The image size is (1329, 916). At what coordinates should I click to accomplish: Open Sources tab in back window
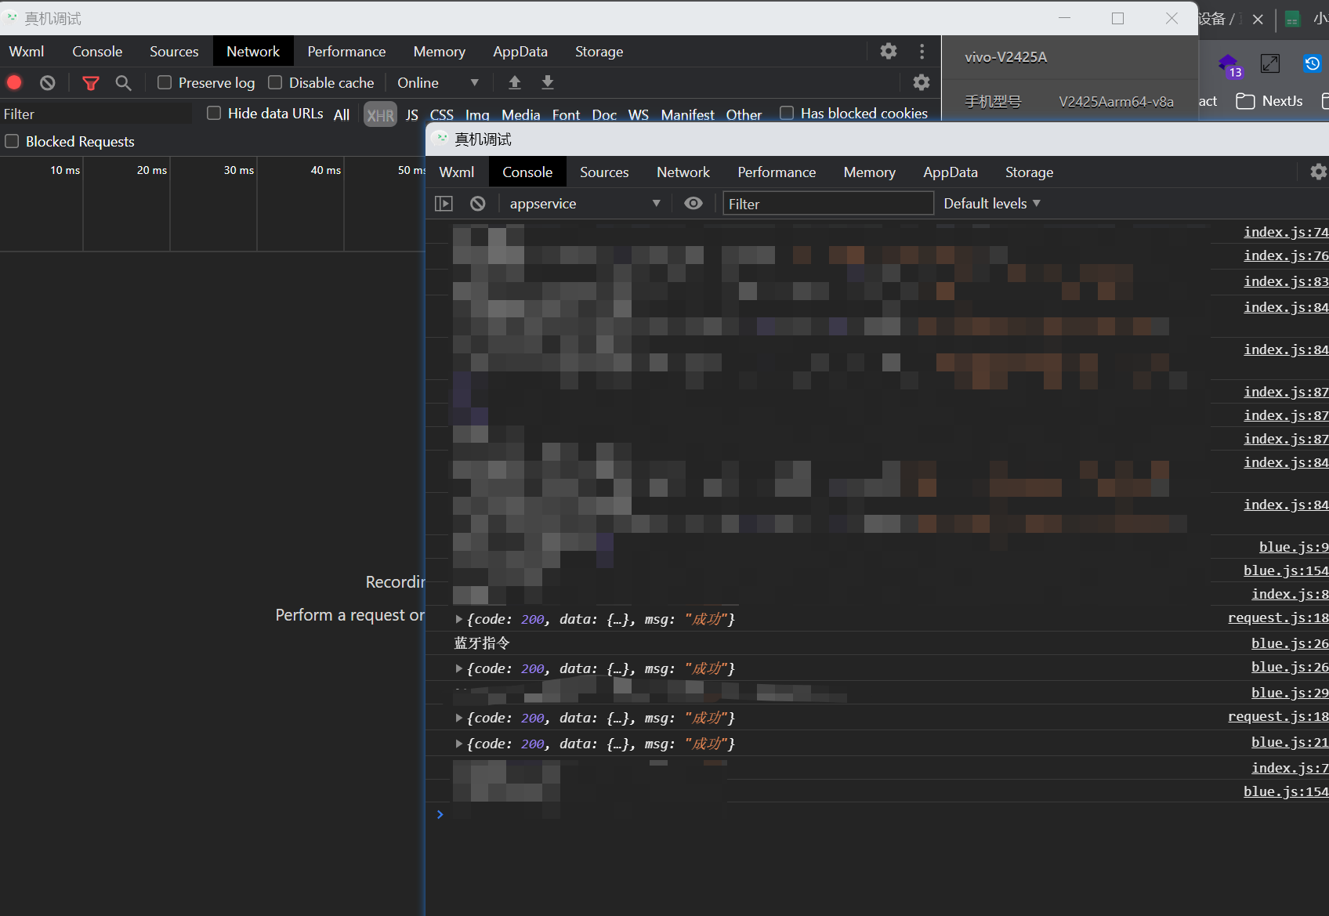point(174,51)
